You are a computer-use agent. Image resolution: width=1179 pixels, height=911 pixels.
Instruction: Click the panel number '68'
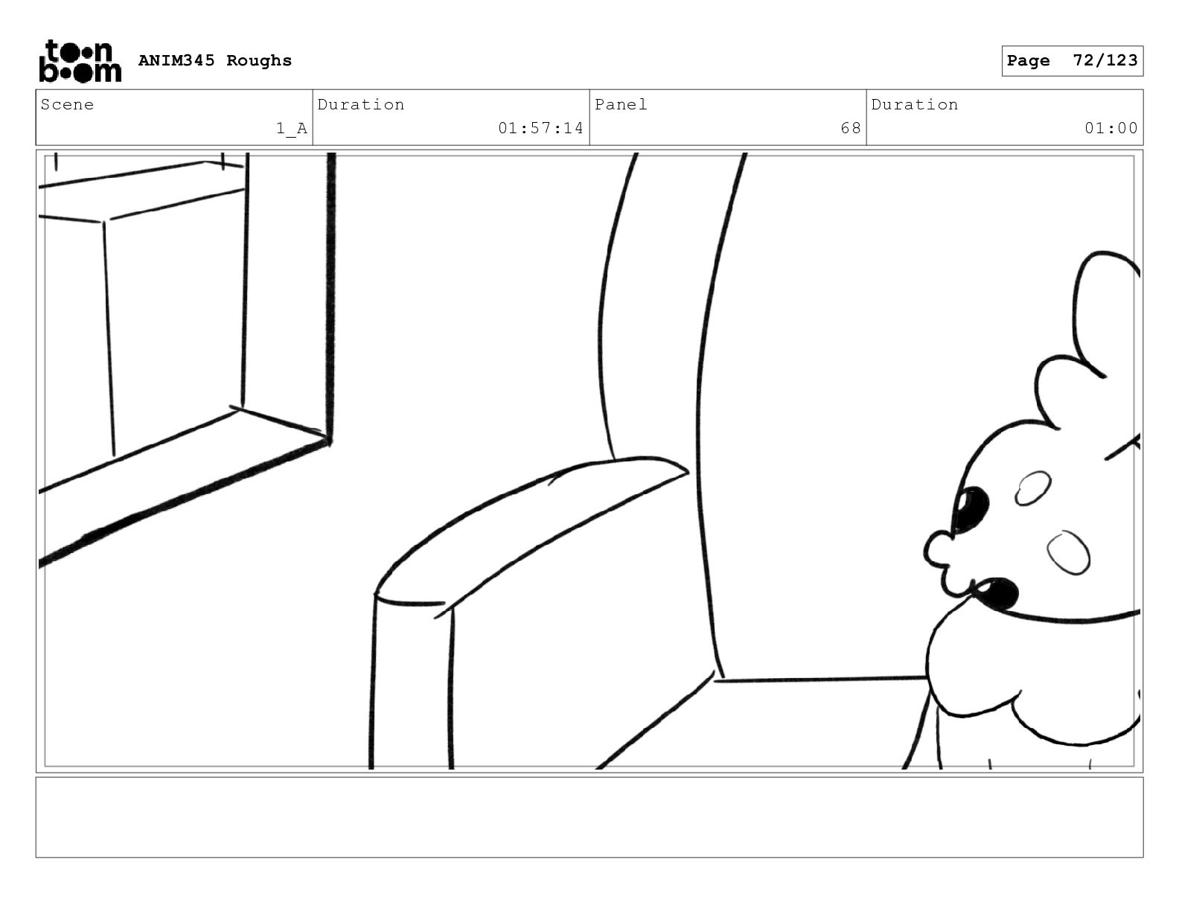(851, 128)
